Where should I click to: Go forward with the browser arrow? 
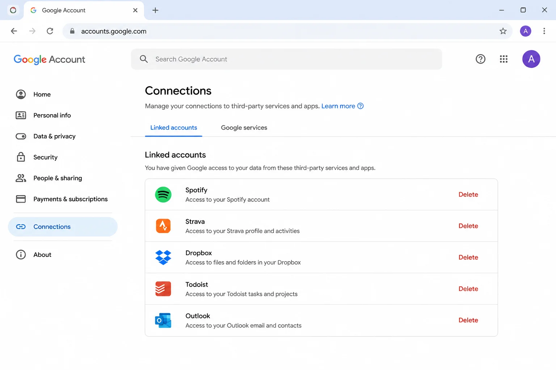coord(32,31)
